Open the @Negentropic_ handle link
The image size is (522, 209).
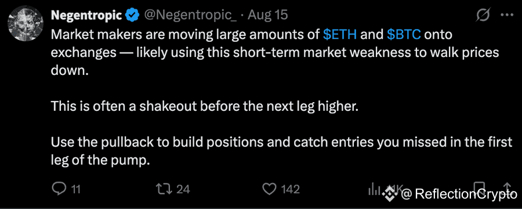pos(191,15)
